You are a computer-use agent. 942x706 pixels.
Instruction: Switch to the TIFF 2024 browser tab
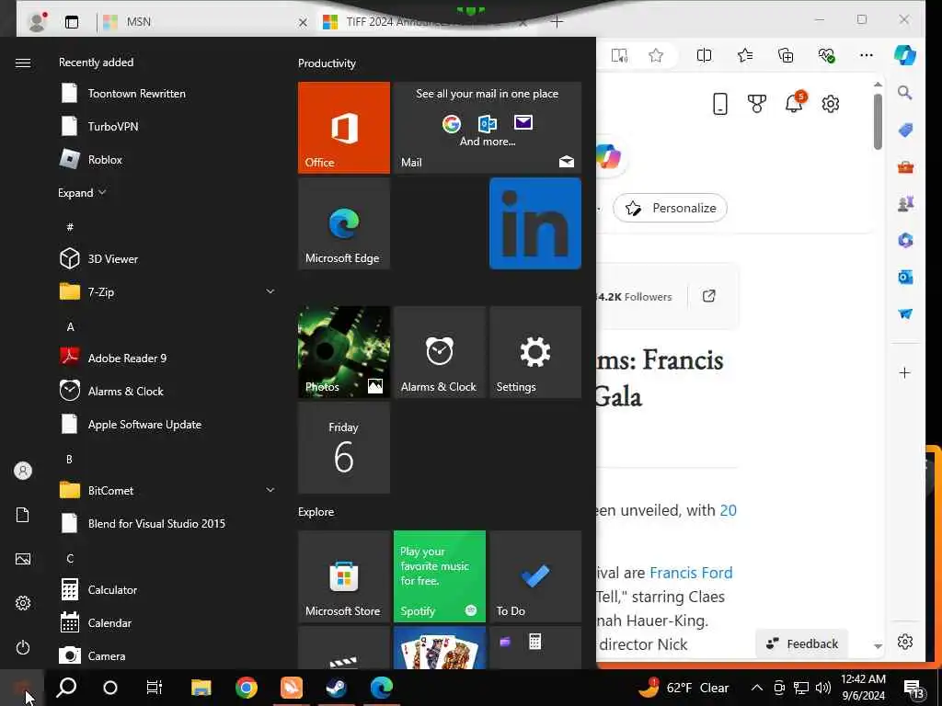420,22
